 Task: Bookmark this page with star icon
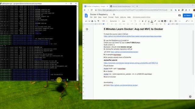click(171, 10)
